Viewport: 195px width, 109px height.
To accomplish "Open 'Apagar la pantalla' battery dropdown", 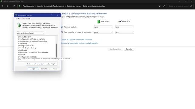I will click(x=103, y=27).
